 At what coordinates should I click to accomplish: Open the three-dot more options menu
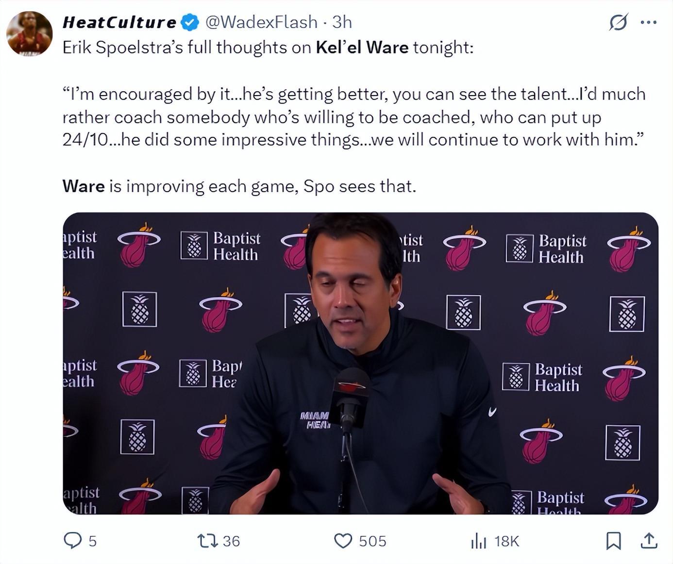pyautogui.click(x=649, y=22)
